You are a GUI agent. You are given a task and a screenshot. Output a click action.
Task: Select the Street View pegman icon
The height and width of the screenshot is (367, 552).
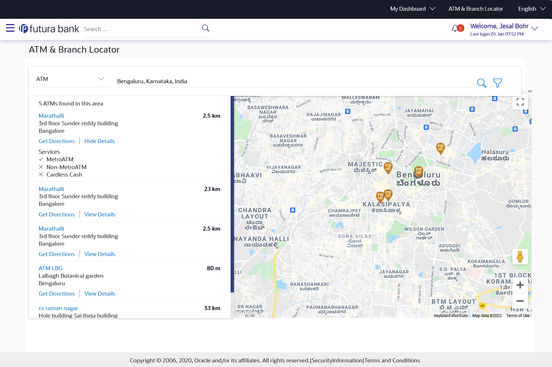[520, 257]
